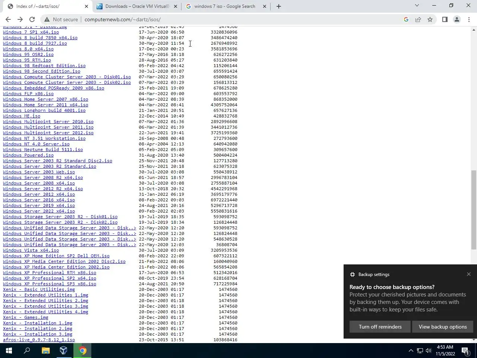Image resolution: width=477 pixels, height=358 pixels.
Task: Open Windows 98 Second Edition.iso link
Action: coord(42,71)
